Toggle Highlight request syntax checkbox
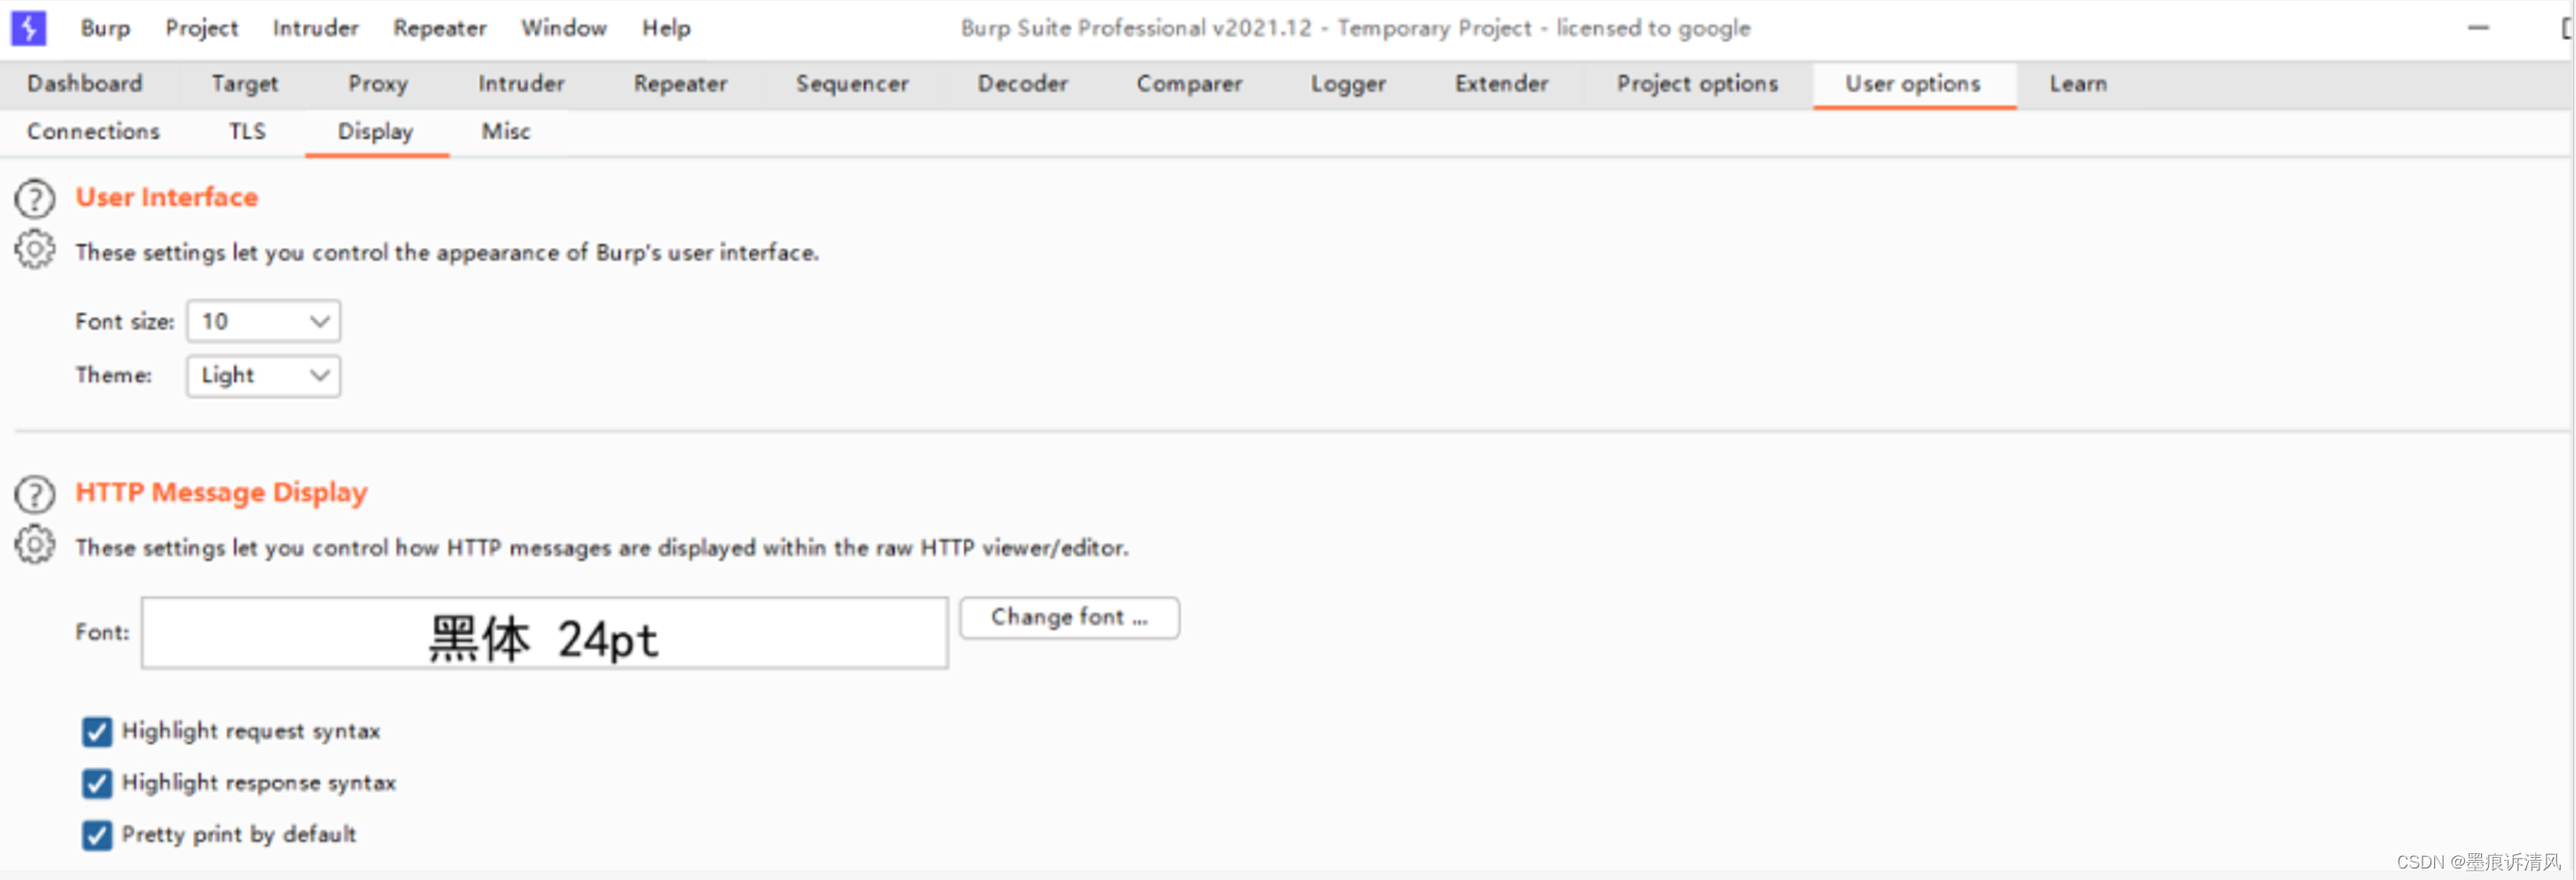The width and height of the screenshot is (2576, 880). (x=97, y=733)
